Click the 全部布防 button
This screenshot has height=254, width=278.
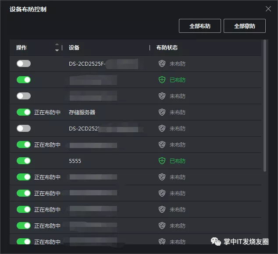pos(200,26)
